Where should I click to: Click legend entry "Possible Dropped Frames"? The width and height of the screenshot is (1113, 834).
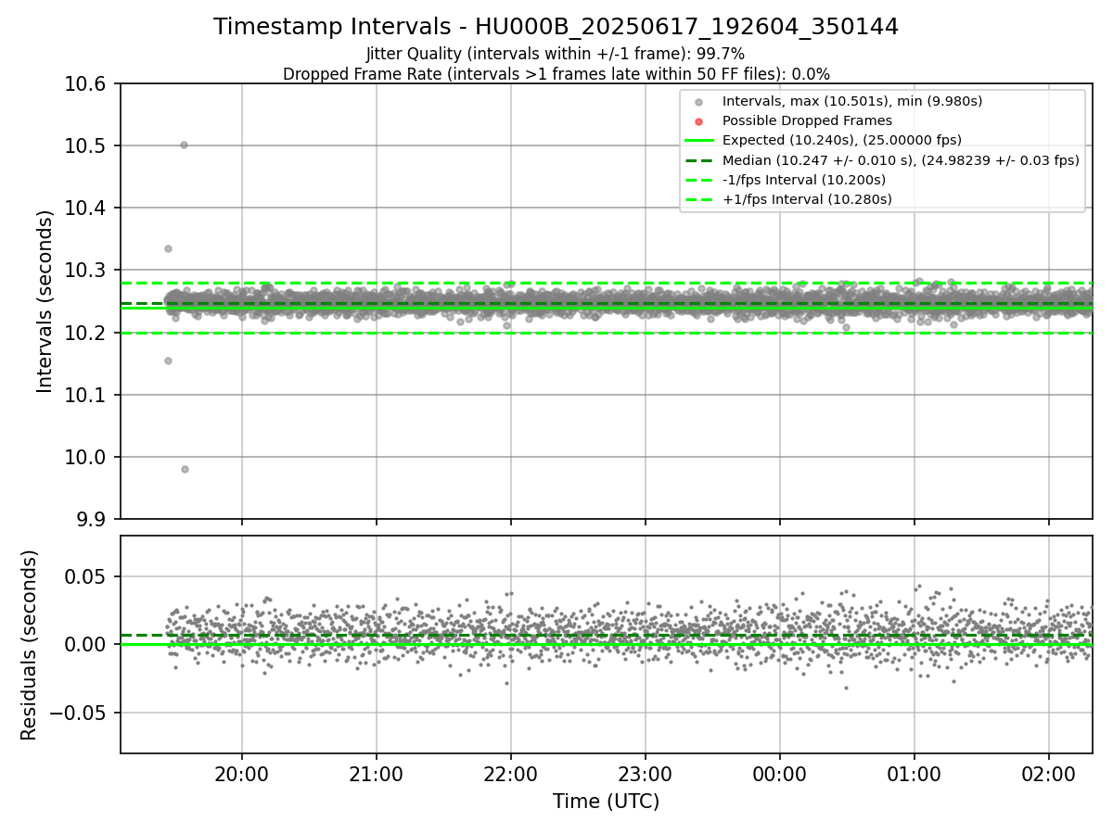(807, 120)
